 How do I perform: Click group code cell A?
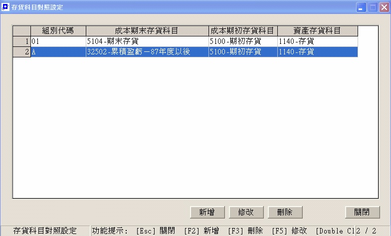coord(58,52)
